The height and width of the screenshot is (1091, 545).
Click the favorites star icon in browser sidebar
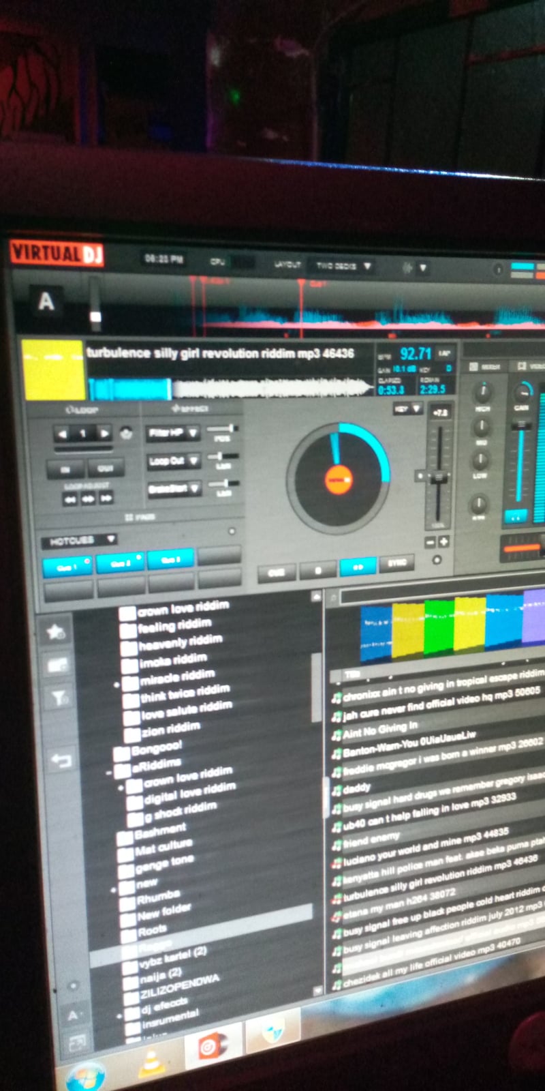point(55,632)
